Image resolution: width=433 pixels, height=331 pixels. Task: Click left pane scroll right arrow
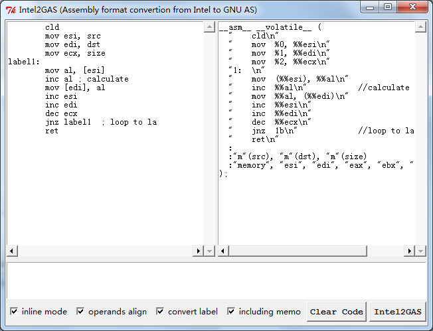point(198,251)
